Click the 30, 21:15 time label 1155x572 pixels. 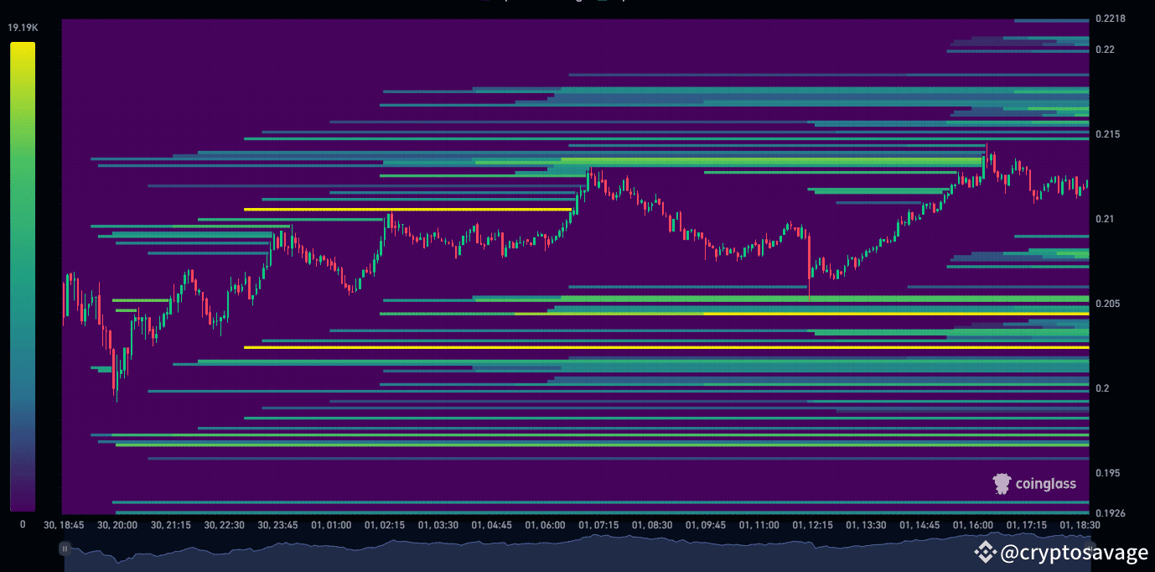pyautogui.click(x=171, y=525)
